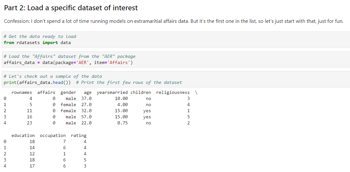The image size is (350, 172).
Task: Click the 57.0 age value in output
Action: (x=87, y=117)
